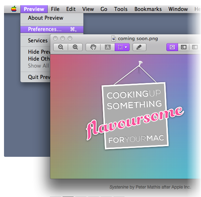Select the Text selection tool
The width and height of the screenshot is (201, 197).
click(108, 47)
